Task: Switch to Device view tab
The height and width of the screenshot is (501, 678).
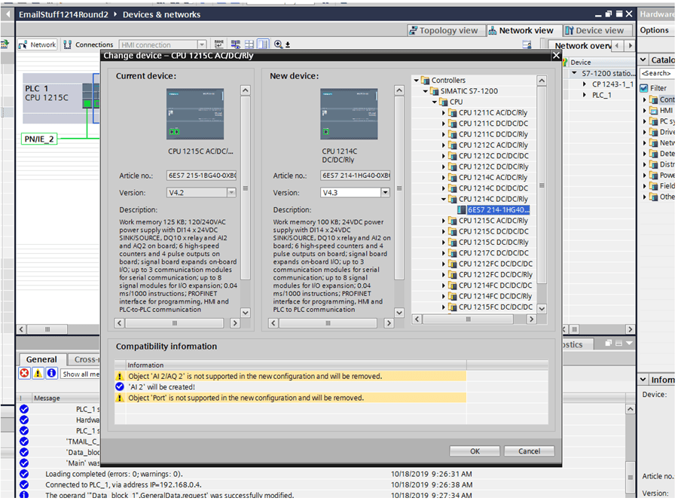Action: point(595,30)
